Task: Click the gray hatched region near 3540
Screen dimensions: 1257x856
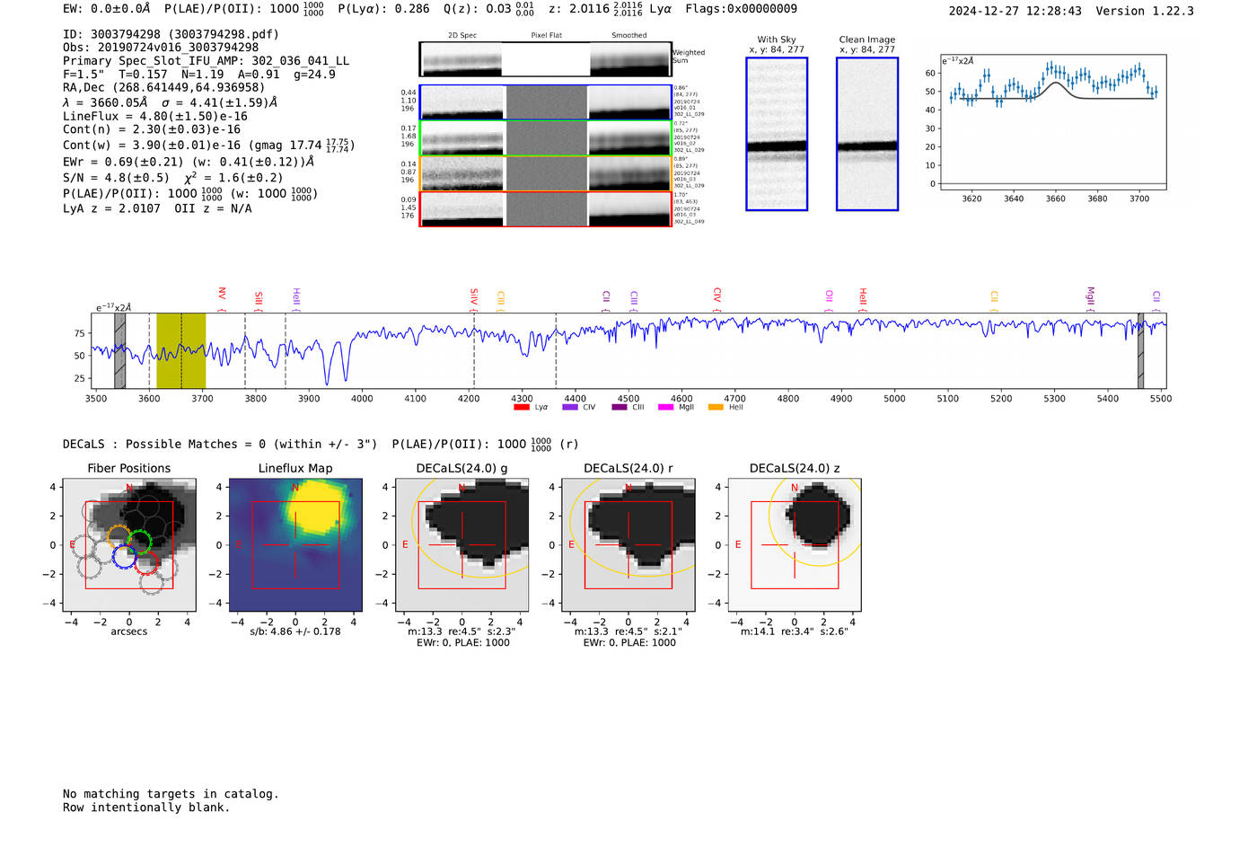Action: click(119, 351)
